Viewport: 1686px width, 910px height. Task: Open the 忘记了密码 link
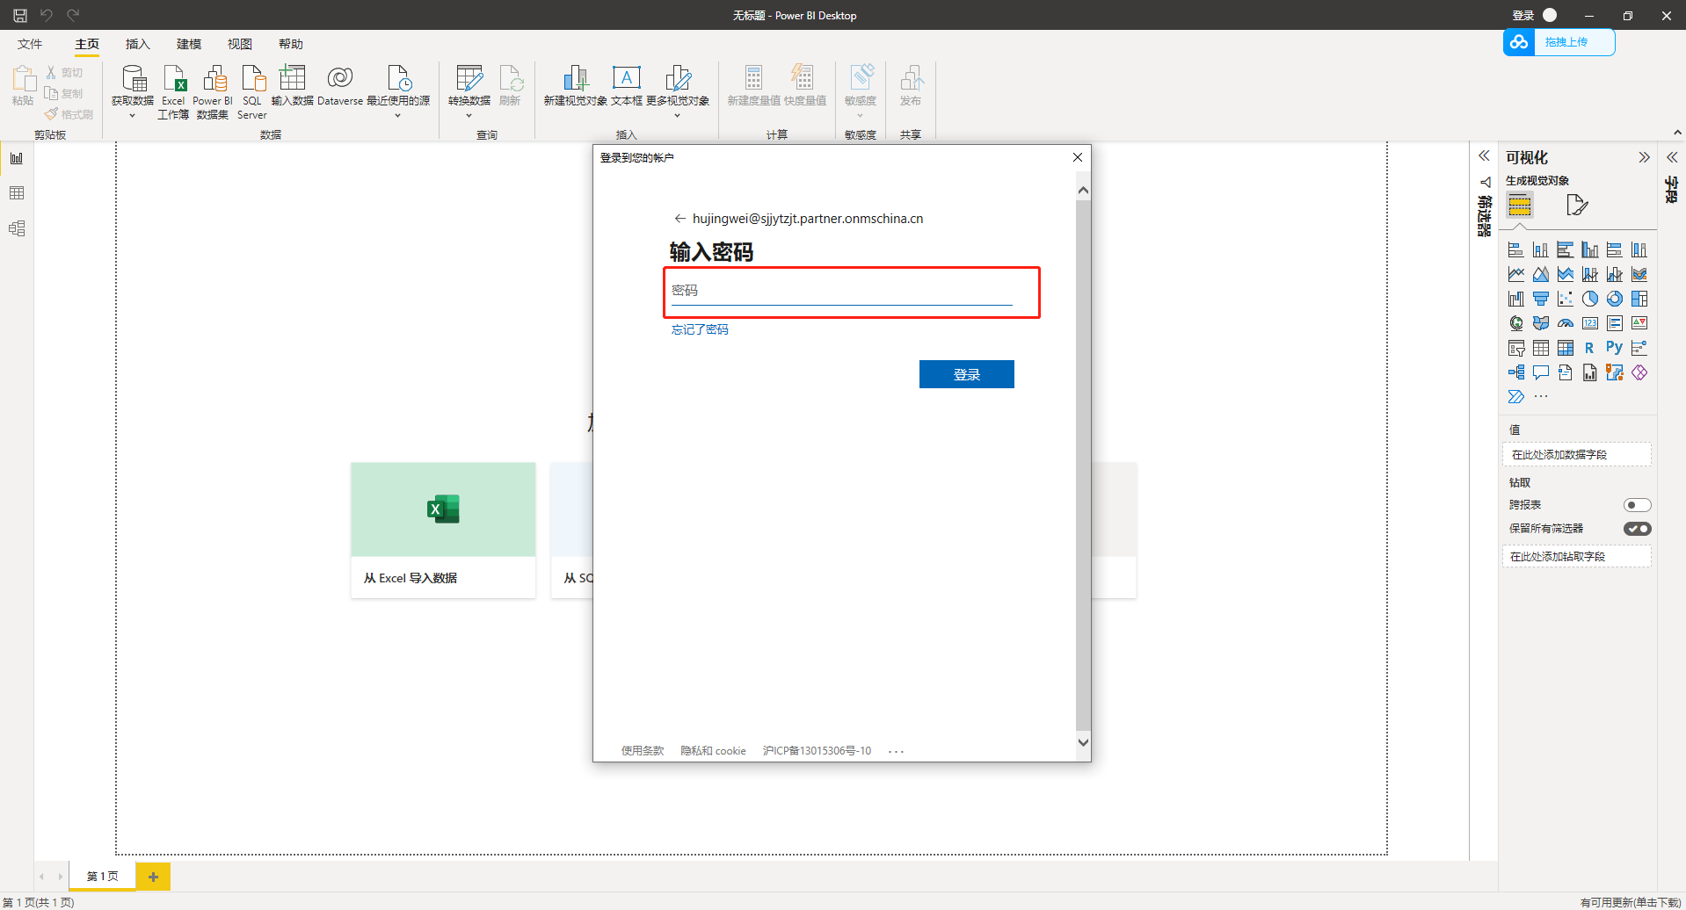coord(700,329)
